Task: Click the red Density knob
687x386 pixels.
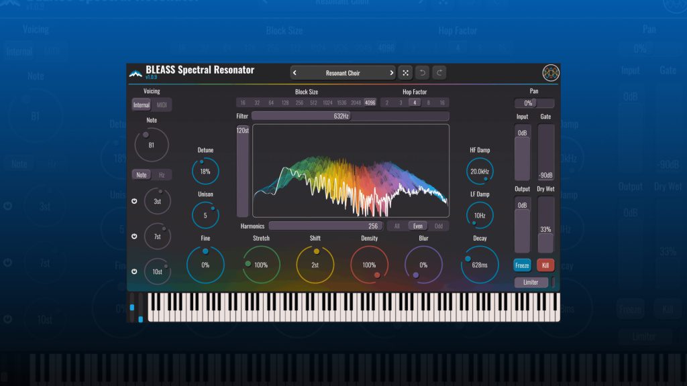Action: (369, 265)
